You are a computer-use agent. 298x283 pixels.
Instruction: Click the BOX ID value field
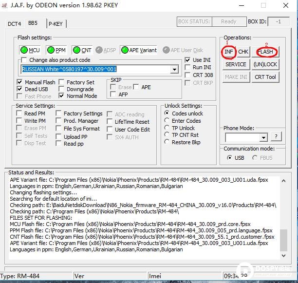[x=279, y=21]
